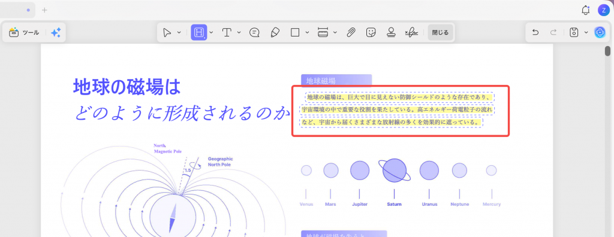Viewport: 614px width, 237px height.
Task: Open notifications bell icon
Action: pyautogui.click(x=585, y=10)
